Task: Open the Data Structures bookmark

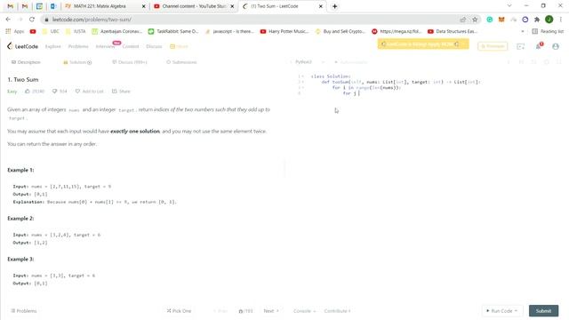Action: click(x=453, y=32)
